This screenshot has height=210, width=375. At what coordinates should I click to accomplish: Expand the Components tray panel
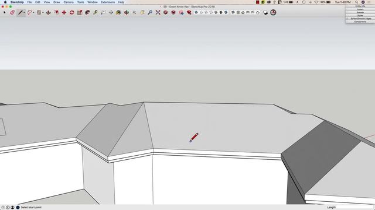point(360,22)
